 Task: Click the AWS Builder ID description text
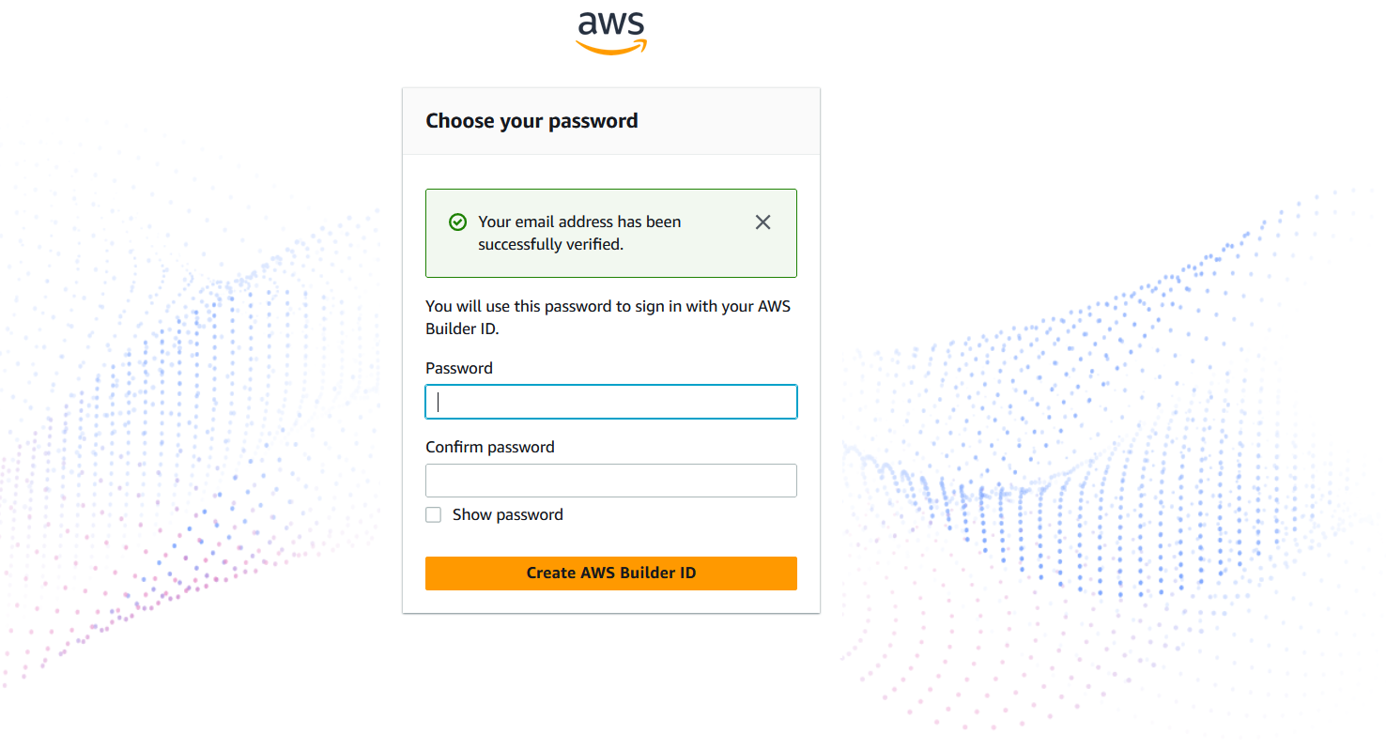tap(608, 317)
